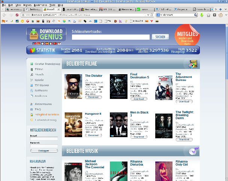Open the TV Shows sidebar link
The width and height of the screenshot is (228, 181).
pyautogui.click(x=42, y=85)
